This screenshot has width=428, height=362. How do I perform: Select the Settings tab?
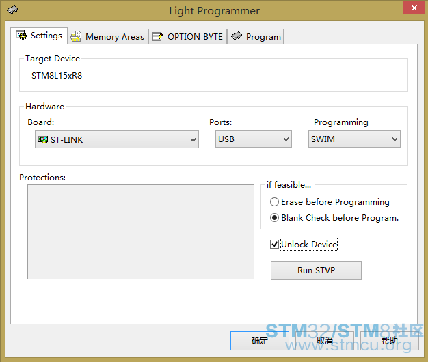(39, 36)
